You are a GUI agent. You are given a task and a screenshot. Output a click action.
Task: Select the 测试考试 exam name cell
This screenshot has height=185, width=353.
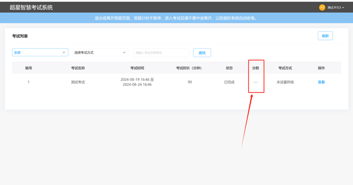tap(78, 82)
